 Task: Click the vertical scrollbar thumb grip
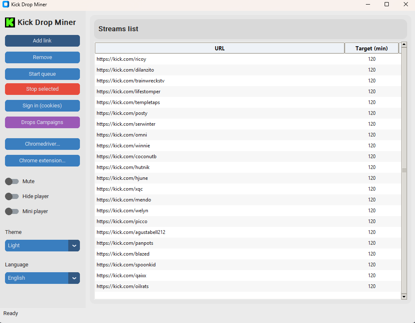pyautogui.click(x=404, y=171)
